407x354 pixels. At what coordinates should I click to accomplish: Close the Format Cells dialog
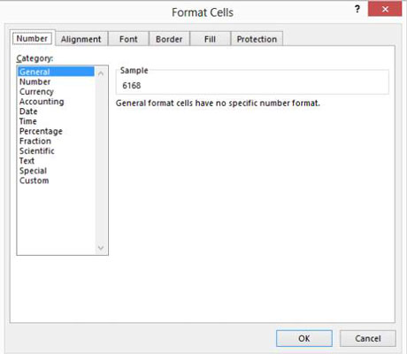tap(385, 9)
